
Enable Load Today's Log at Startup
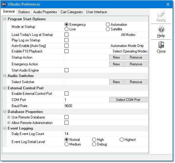coord(66,35)
